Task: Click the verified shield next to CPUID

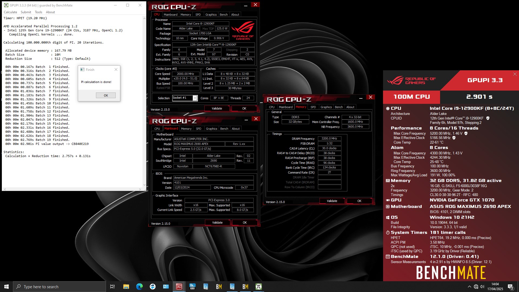Action: [488, 118]
